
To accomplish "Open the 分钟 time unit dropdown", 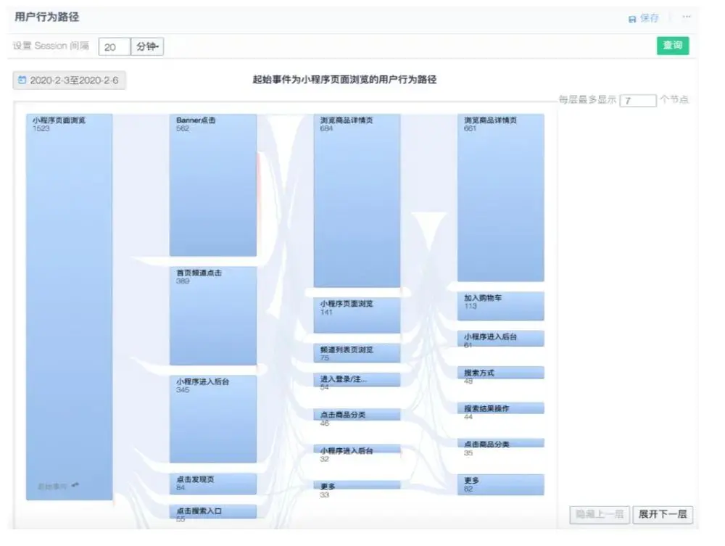I will 147,46.
